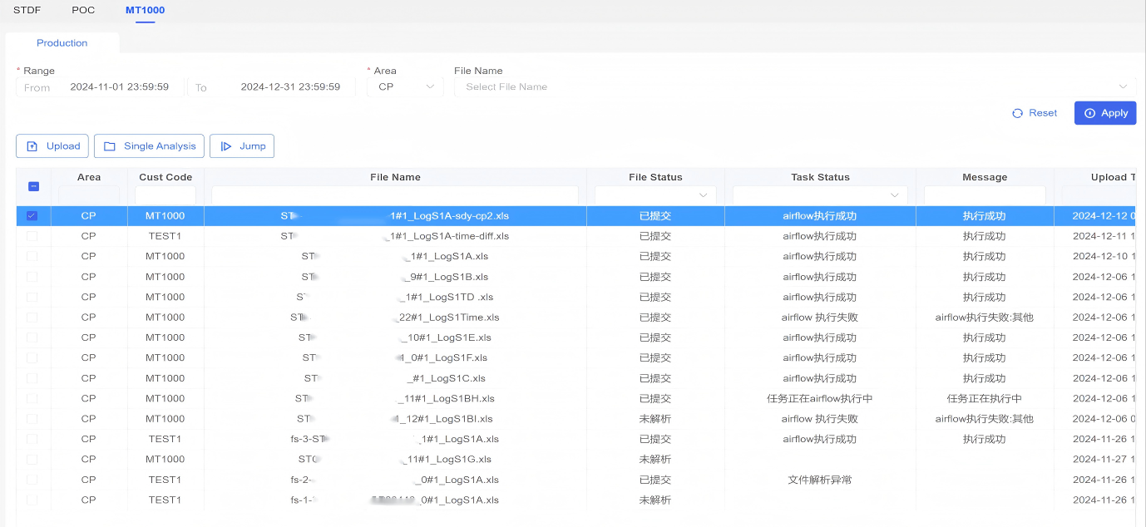Click the Range From date field
Viewport: 1146px width, 527px height.
point(100,86)
